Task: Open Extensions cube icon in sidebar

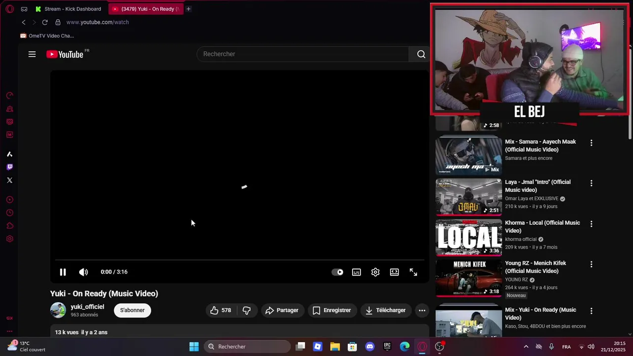Action: (x=9, y=226)
